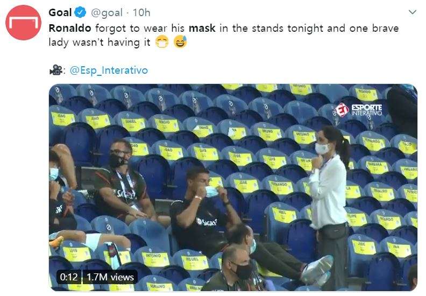The image size is (426, 296).
Task: Click the face-with-mask emoji
Action: click(161, 43)
